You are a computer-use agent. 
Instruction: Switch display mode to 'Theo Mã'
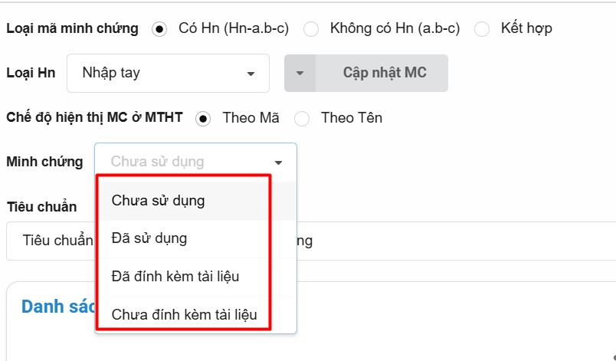tap(203, 119)
